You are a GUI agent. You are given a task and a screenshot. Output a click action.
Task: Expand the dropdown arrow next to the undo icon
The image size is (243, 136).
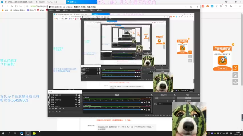pos(228,6)
